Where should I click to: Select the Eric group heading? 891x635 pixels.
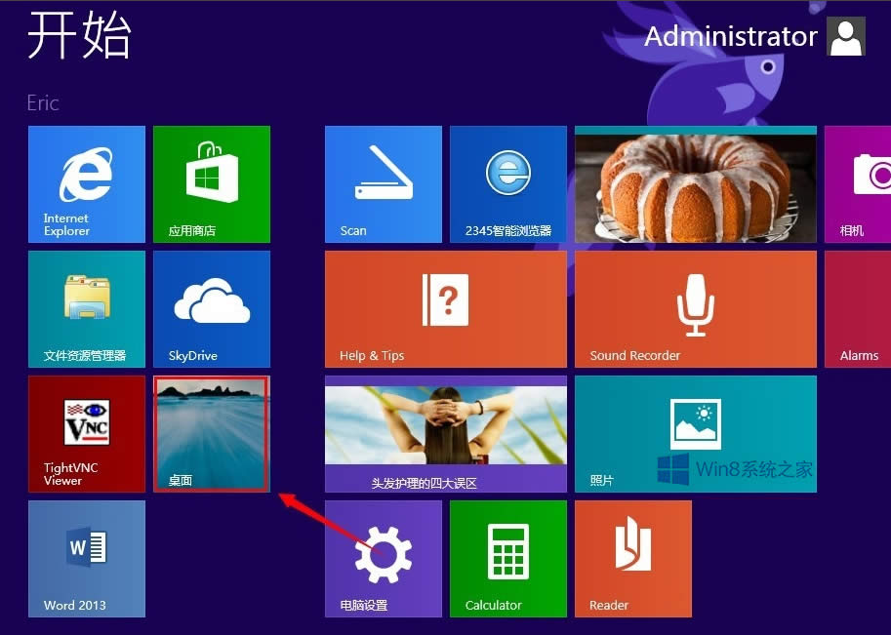click(43, 102)
